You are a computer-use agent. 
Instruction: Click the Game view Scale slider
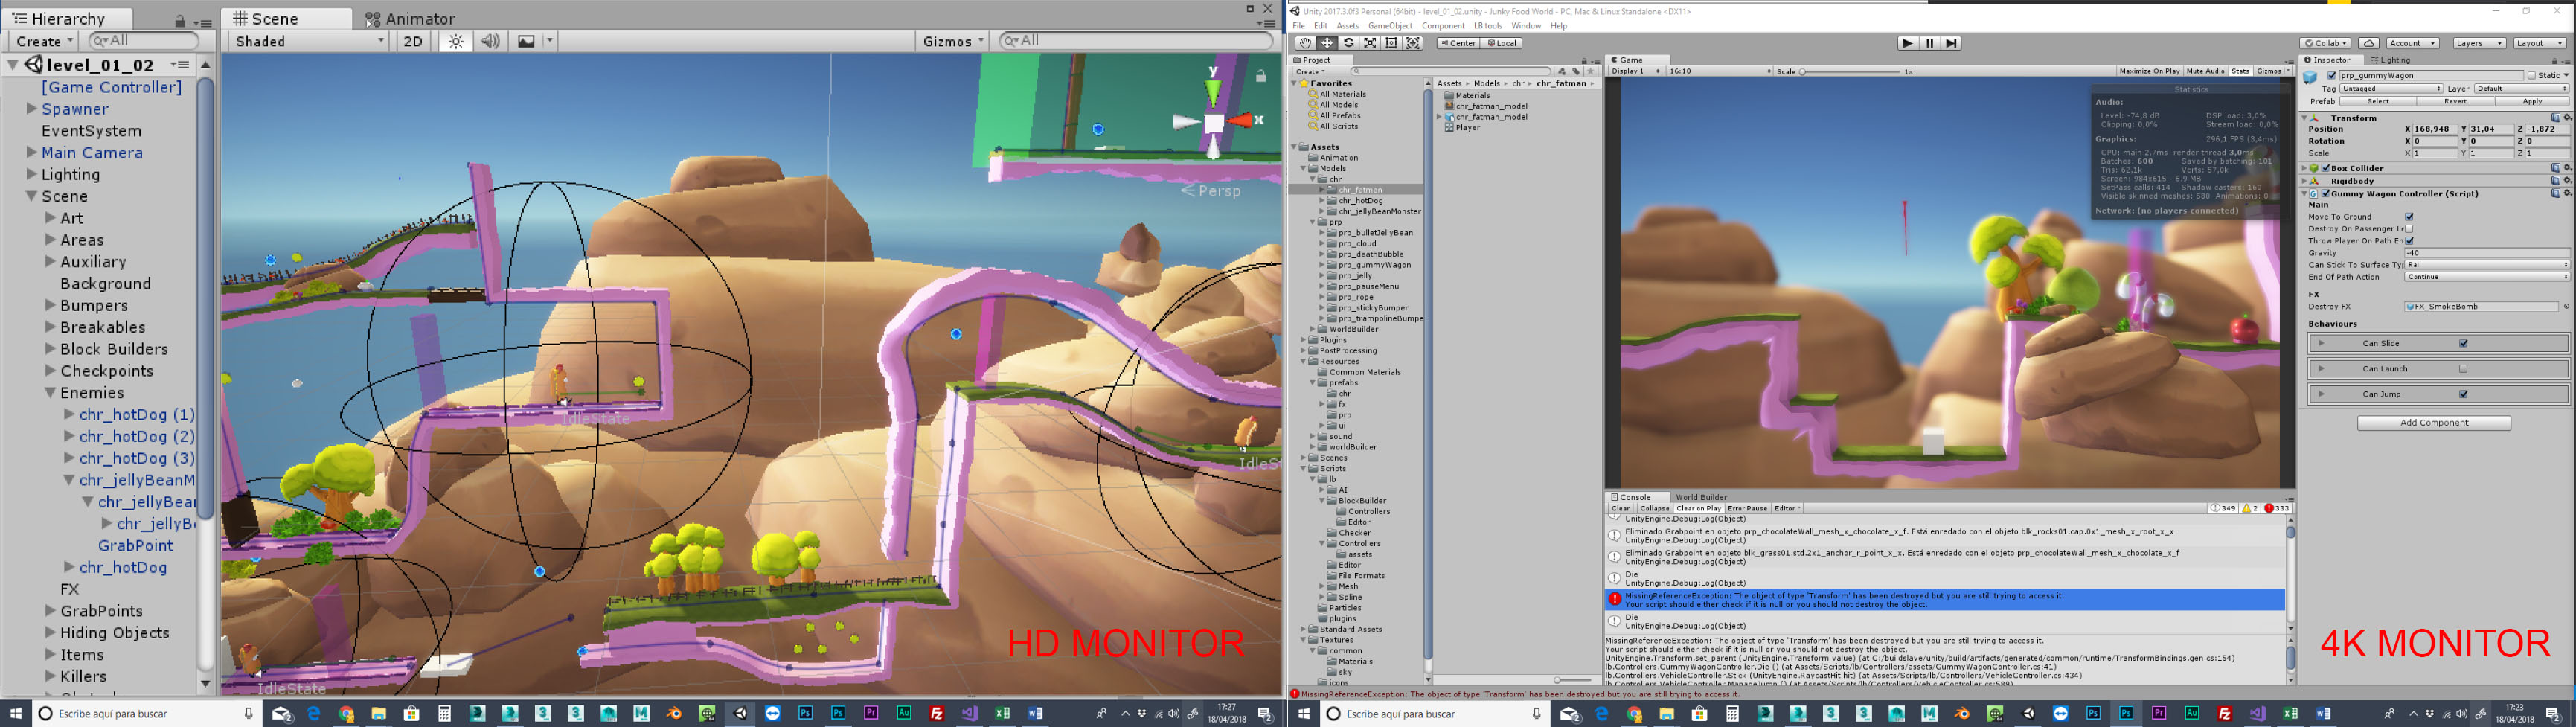coord(1850,71)
